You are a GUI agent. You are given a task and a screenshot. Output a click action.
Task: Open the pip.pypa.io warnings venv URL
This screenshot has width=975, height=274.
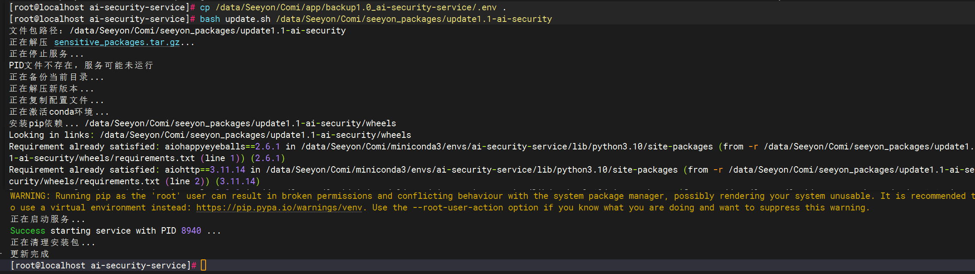tap(279, 208)
